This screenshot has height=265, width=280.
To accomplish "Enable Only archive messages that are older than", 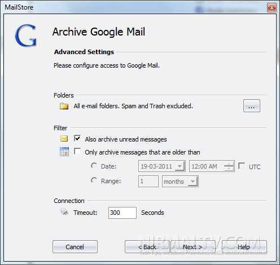I will tap(77, 151).
